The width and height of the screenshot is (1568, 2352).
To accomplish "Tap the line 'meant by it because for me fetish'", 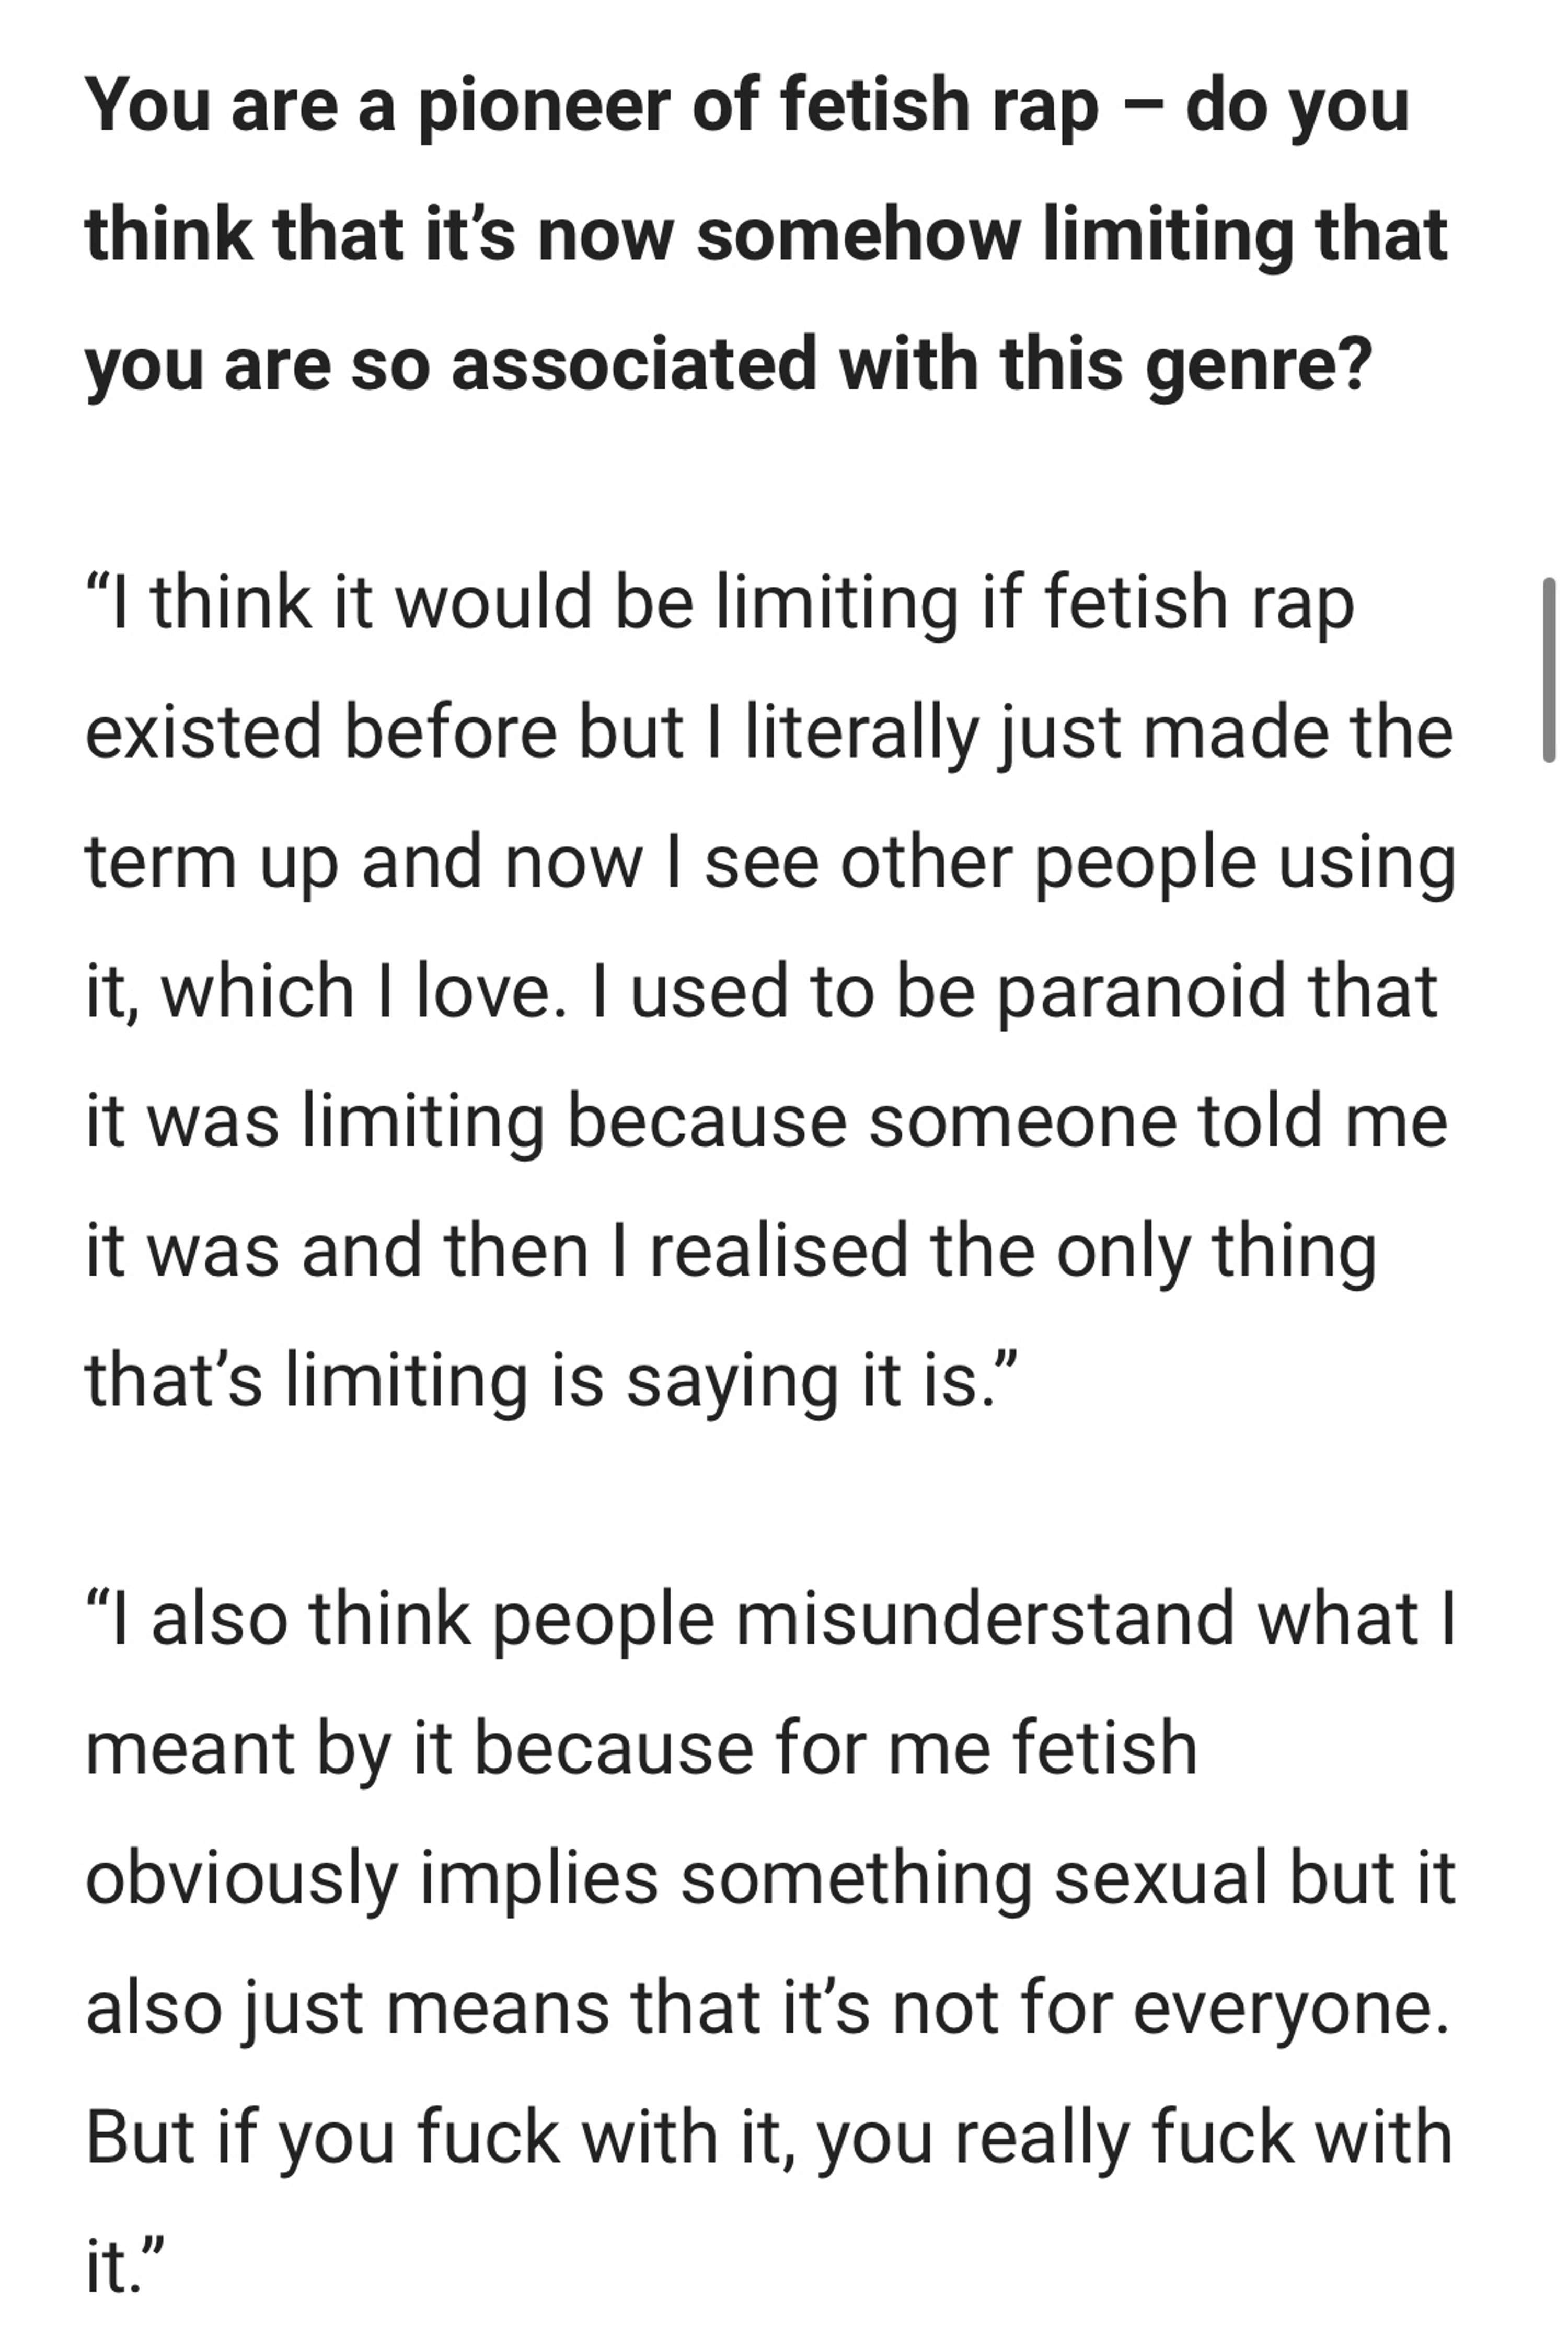I will point(641,1748).
